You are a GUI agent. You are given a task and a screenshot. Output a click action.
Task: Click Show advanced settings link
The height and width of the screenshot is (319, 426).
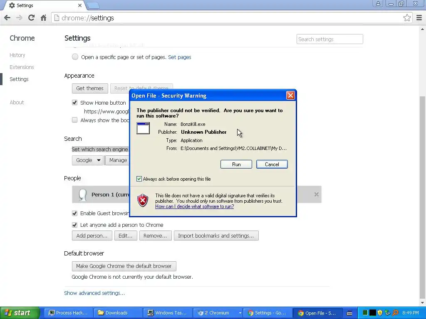[94, 293]
